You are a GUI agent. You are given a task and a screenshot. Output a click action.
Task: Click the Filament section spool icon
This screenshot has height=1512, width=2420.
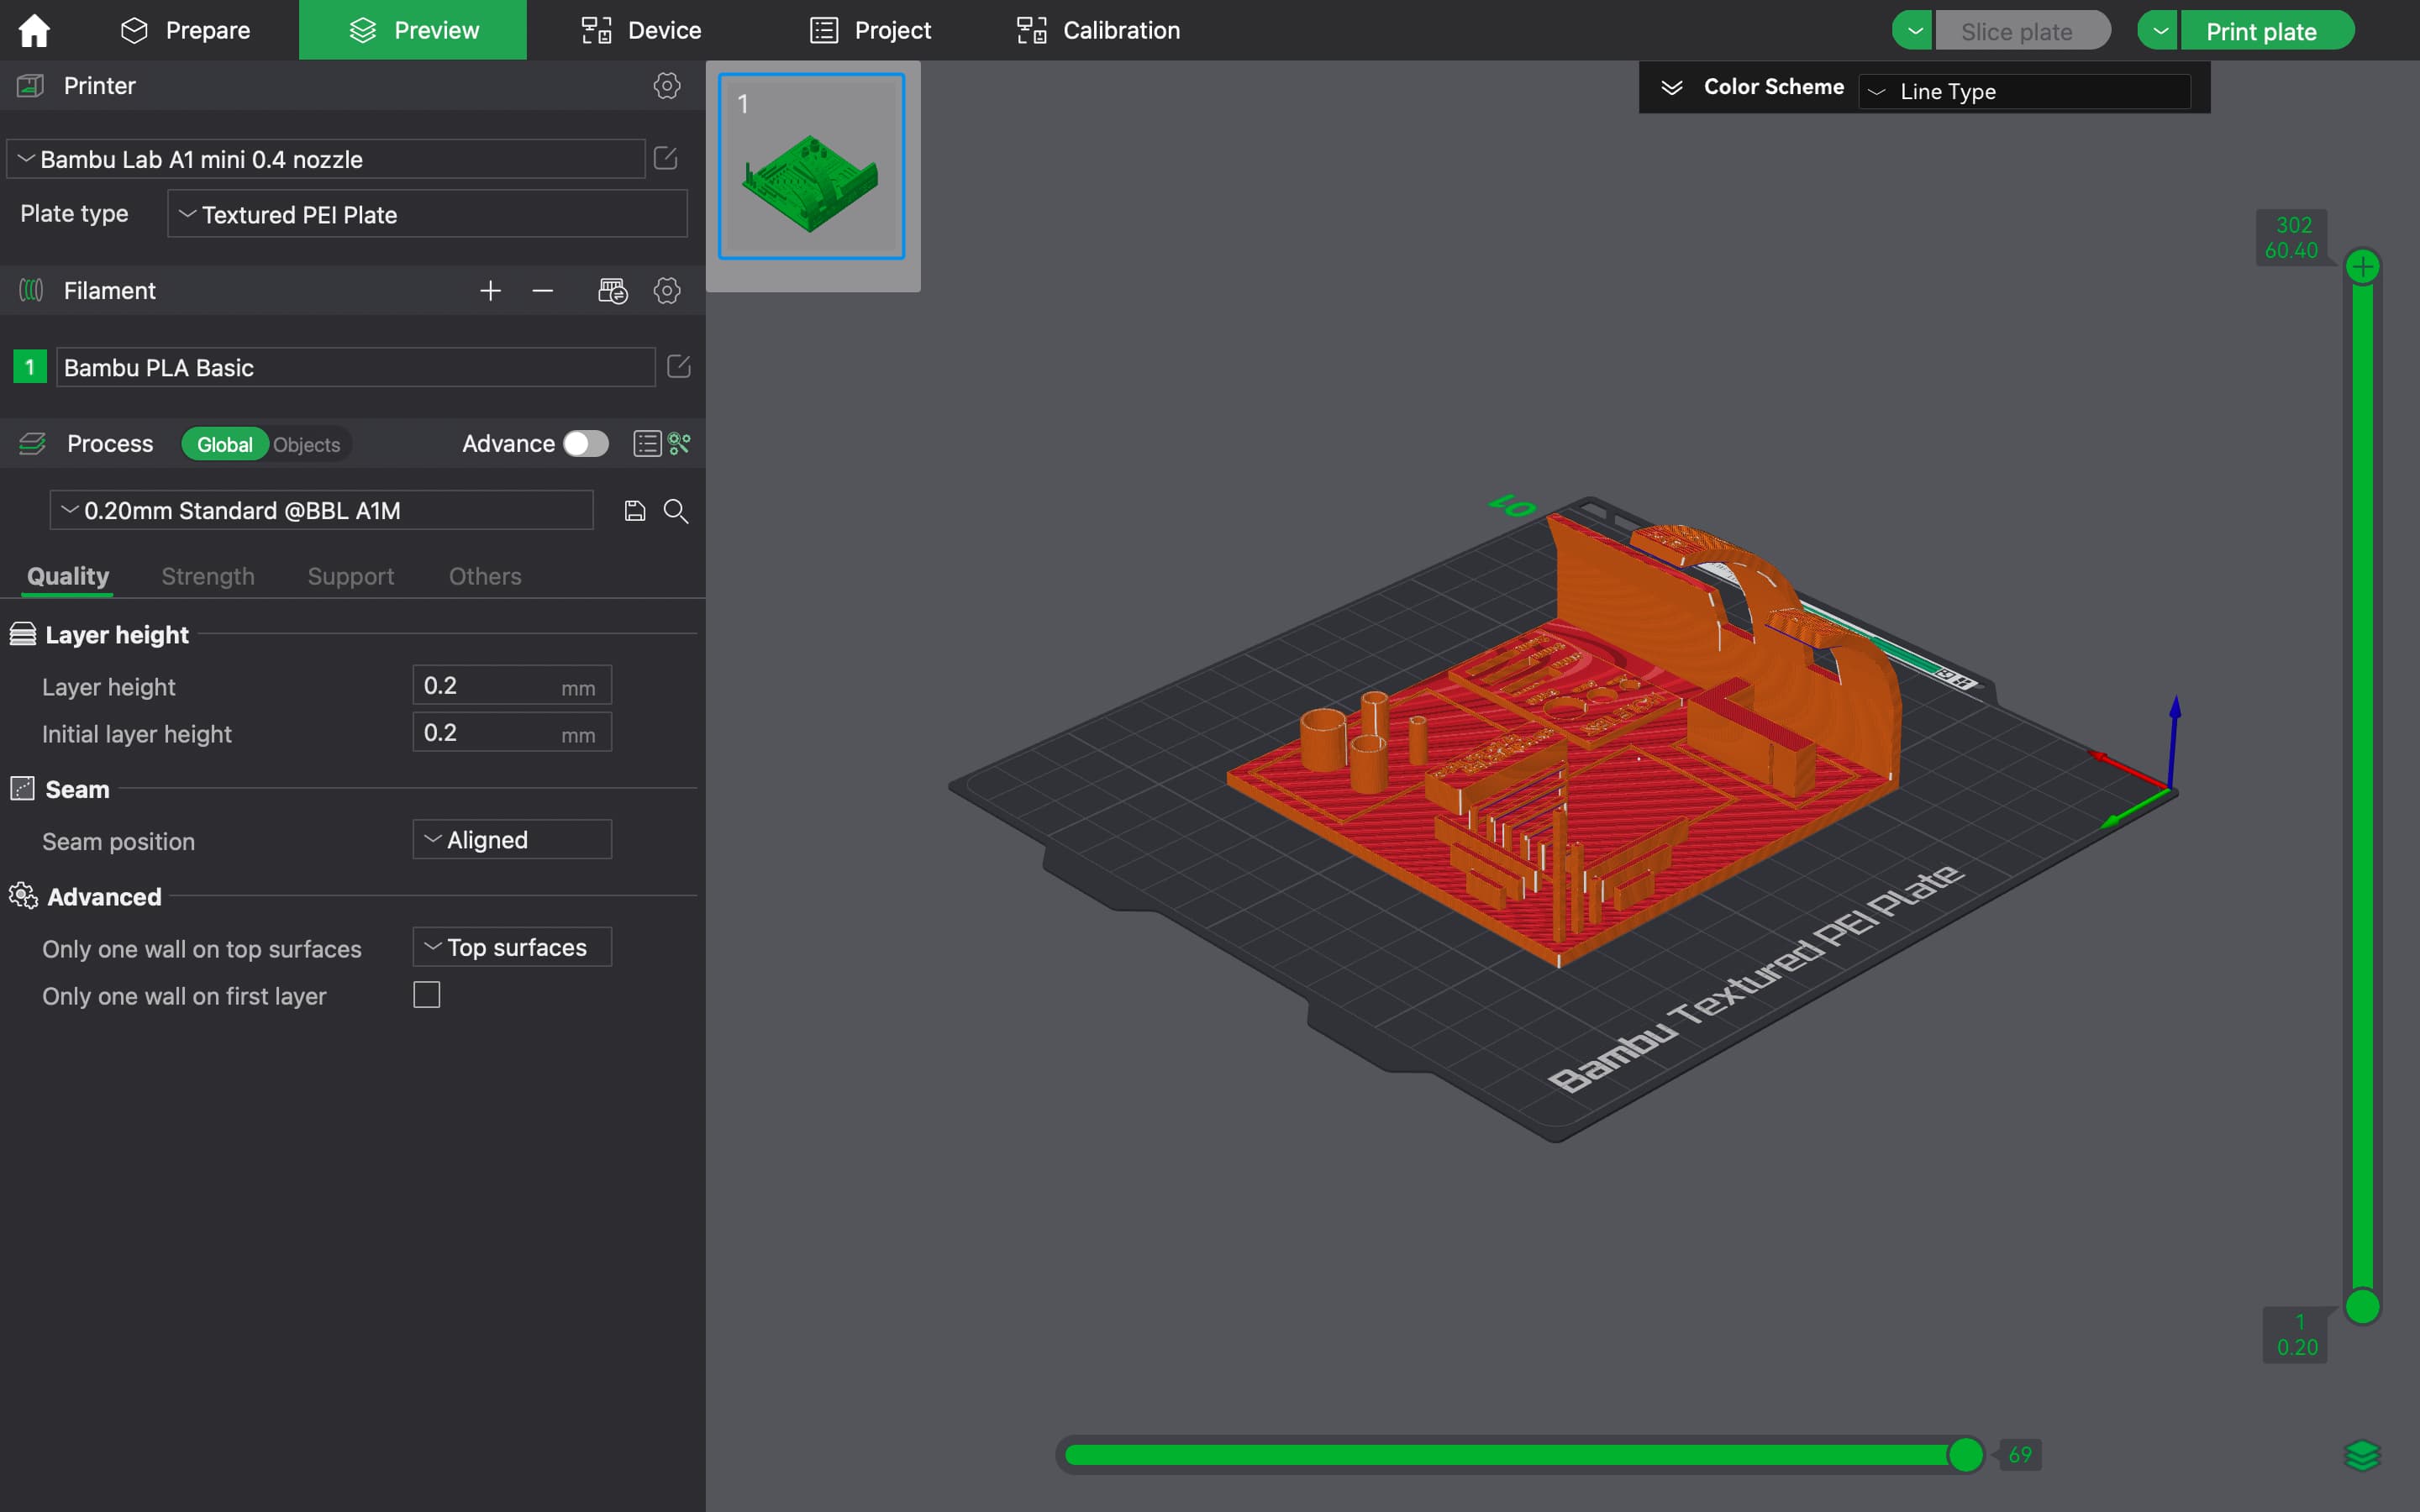pos(31,291)
